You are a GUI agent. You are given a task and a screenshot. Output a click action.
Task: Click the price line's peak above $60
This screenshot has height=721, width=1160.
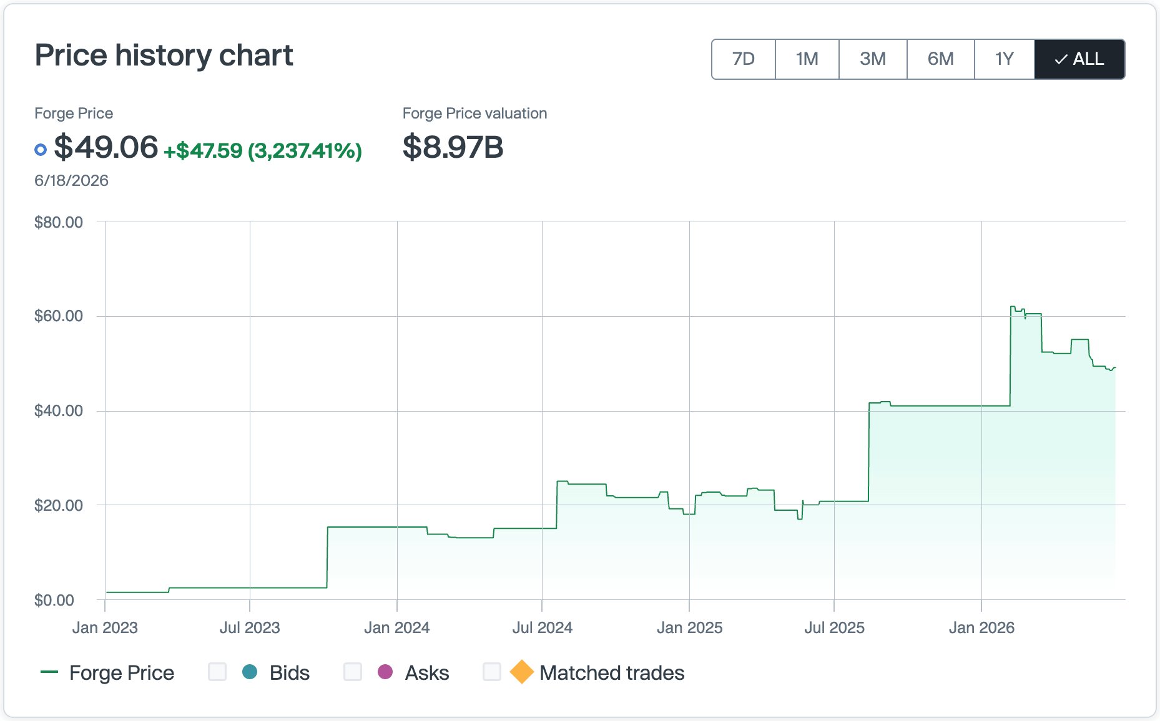(1013, 307)
